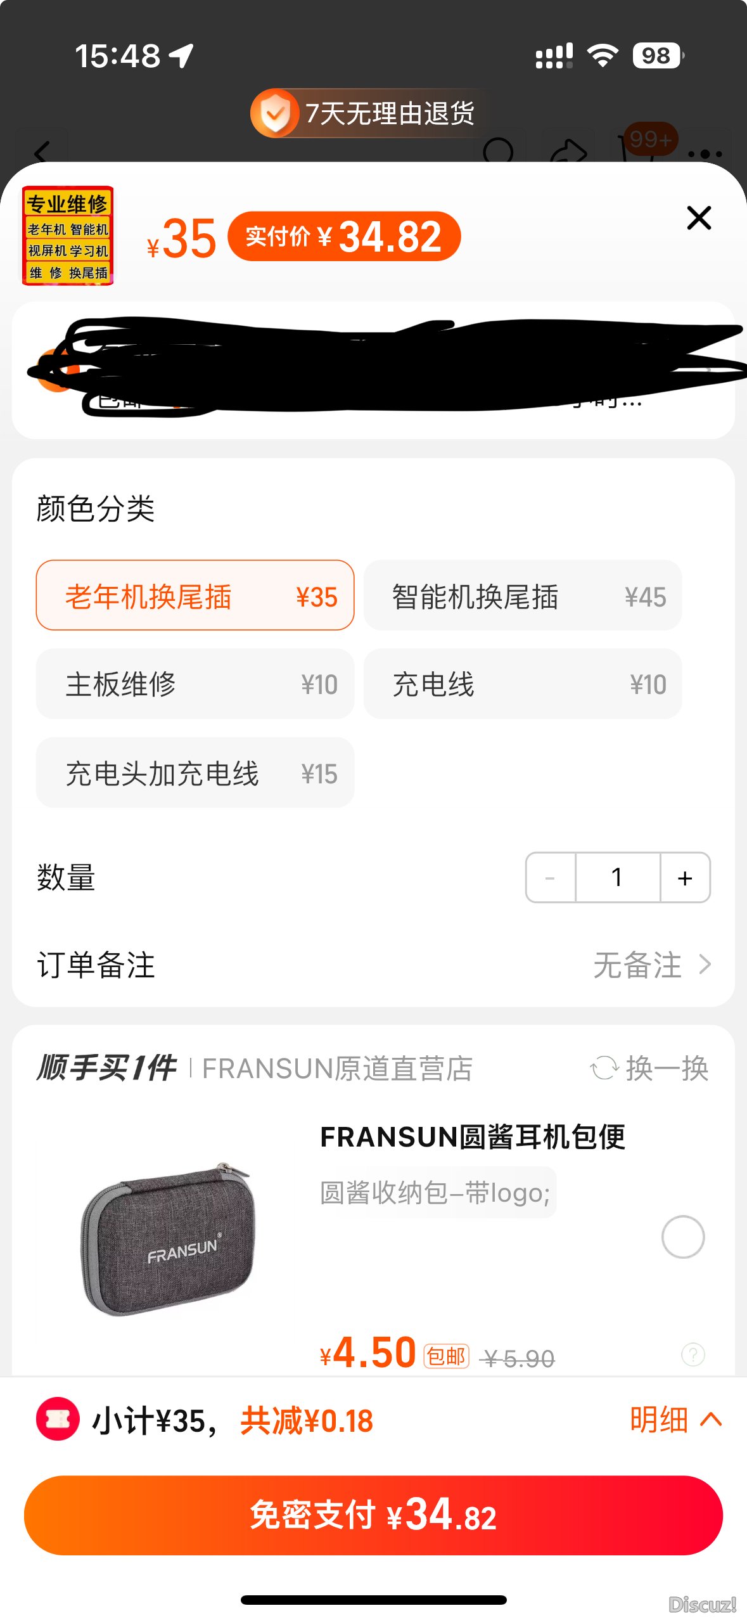This screenshot has height=1620, width=747.
Task: Open the FRANSUN earphone case thumbnail
Action: coord(168,1239)
